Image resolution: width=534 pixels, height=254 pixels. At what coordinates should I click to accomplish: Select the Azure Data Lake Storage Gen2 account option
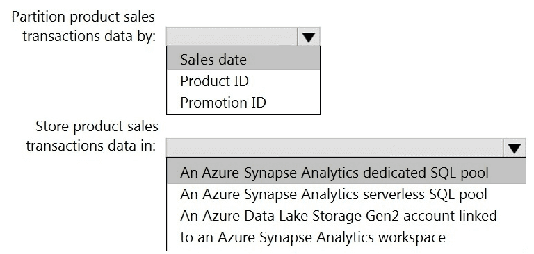[346, 216]
